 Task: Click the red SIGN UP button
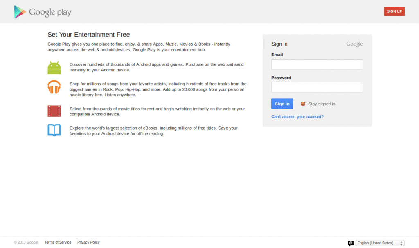(x=394, y=11)
